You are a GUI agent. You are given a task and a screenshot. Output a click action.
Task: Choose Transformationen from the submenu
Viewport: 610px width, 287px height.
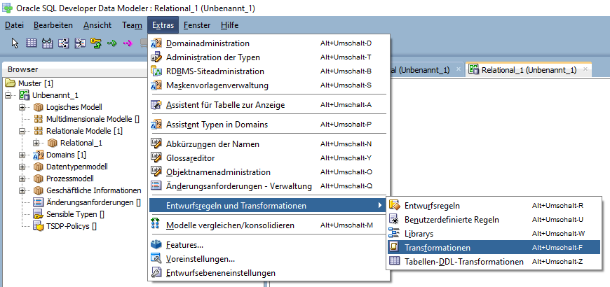tap(494, 247)
